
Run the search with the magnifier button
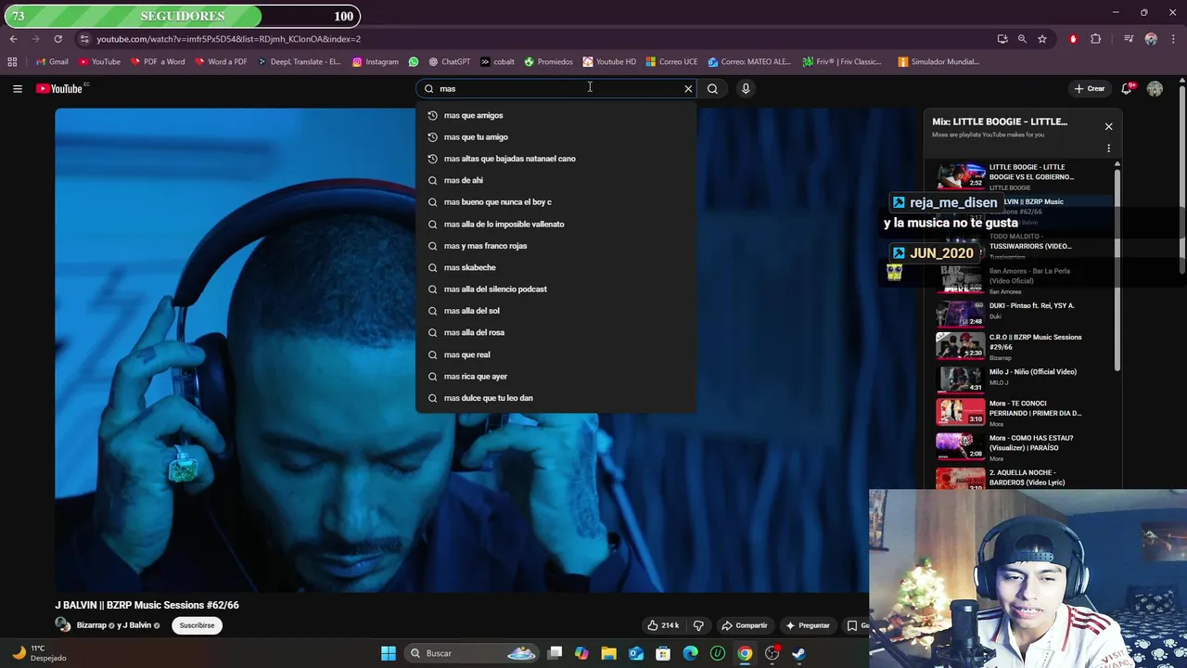tap(712, 88)
